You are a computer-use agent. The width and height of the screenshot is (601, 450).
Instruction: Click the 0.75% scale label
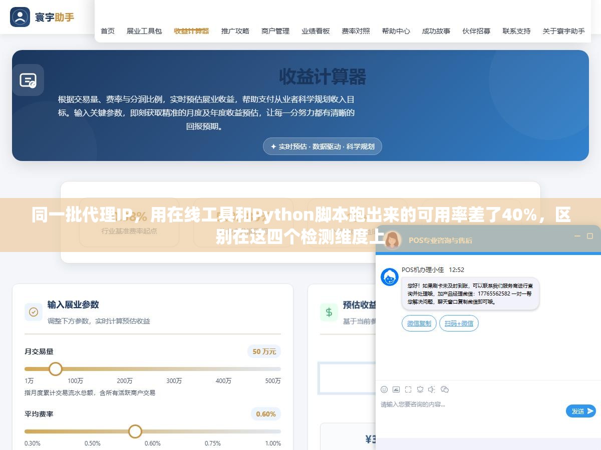(x=212, y=443)
